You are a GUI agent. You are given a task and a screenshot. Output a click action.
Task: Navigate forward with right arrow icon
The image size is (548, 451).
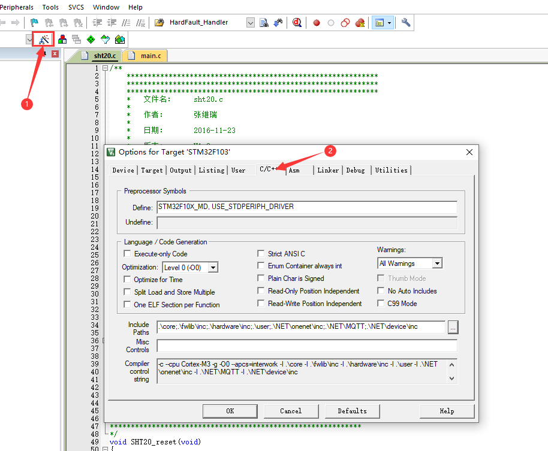tap(15, 23)
